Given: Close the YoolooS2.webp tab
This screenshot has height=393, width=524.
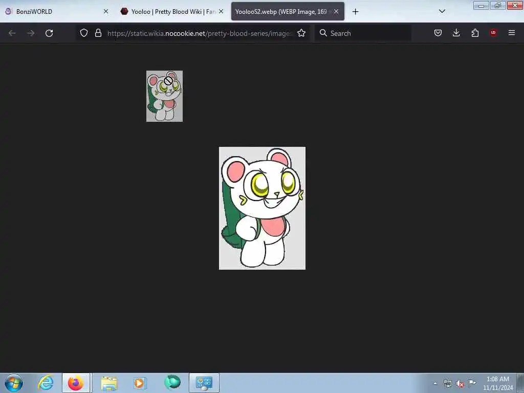Looking at the screenshot, I should click(x=336, y=11).
